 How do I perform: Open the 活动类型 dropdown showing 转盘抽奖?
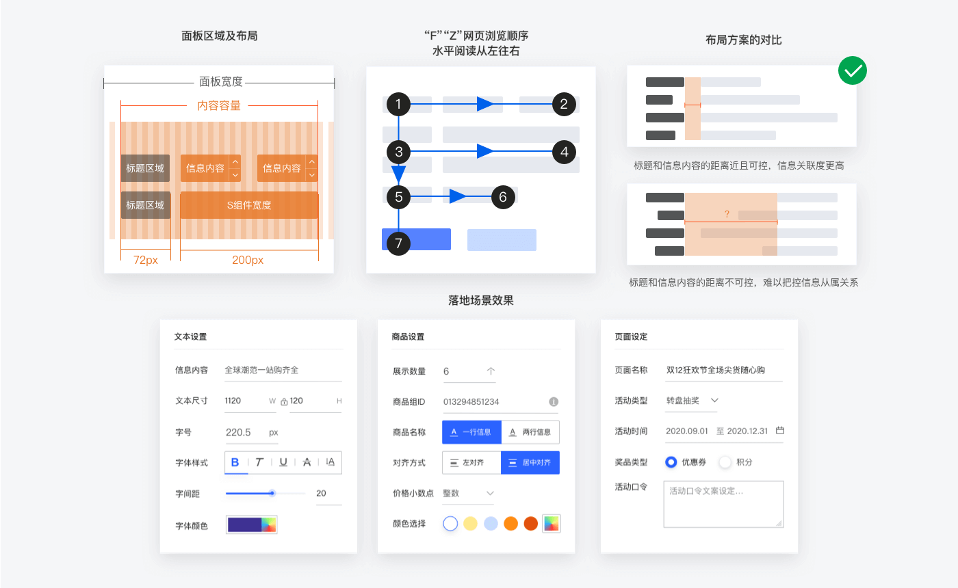click(691, 401)
